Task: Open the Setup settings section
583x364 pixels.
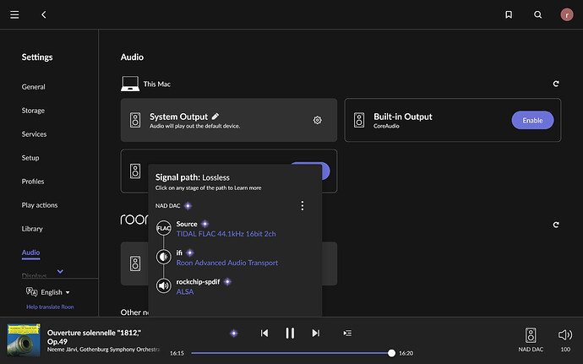Action: click(30, 158)
